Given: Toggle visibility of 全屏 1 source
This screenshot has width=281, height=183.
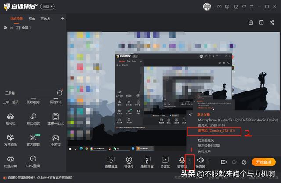Looking at the screenshot, I should tap(5, 28).
